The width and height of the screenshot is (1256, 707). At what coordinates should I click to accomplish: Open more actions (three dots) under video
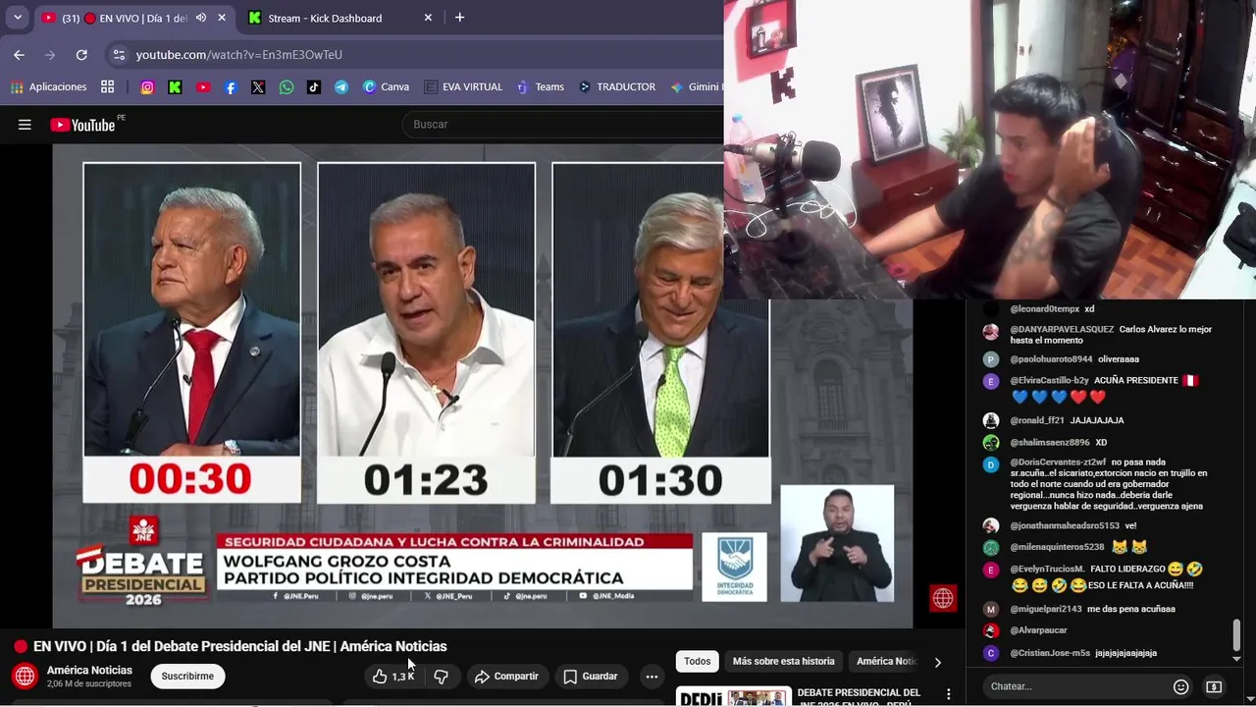(652, 676)
